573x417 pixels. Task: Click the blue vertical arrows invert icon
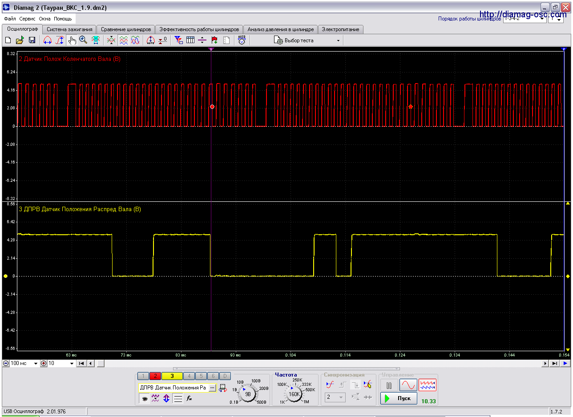[x=166, y=399]
